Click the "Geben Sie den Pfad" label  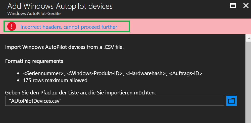[80, 93]
